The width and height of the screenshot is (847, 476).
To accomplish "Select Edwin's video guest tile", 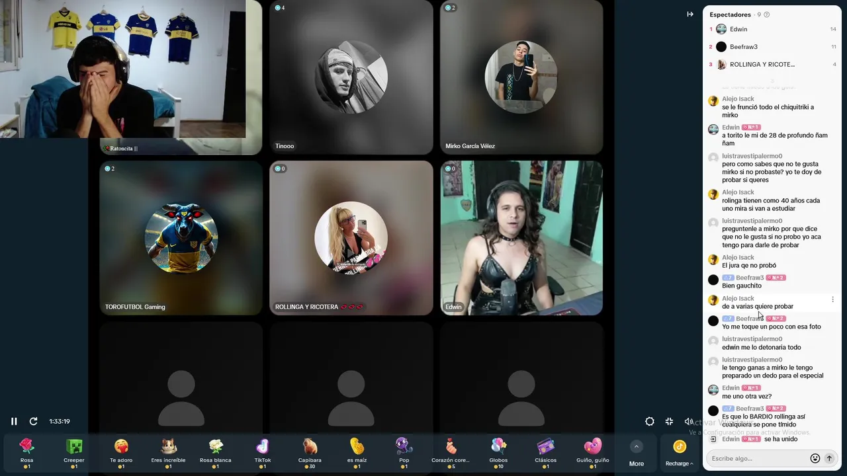I will tap(521, 238).
